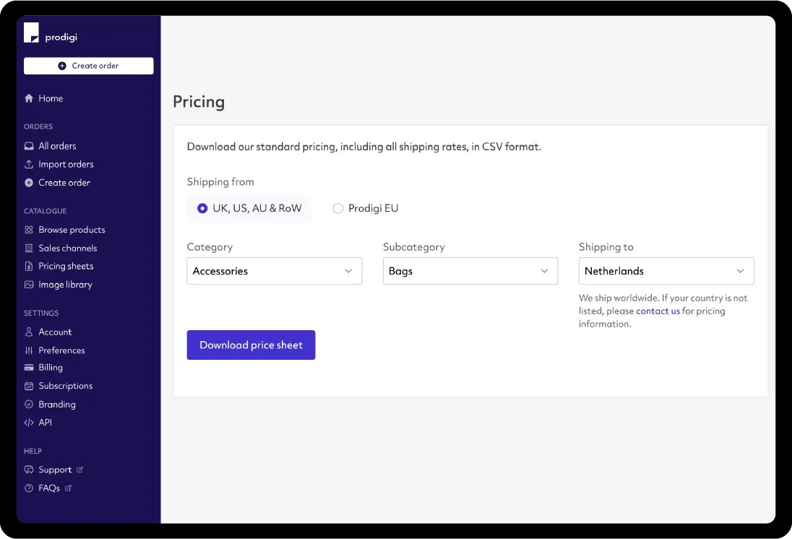
Task: Click the Prodigi logo icon
Action: click(x=31, y=33)
